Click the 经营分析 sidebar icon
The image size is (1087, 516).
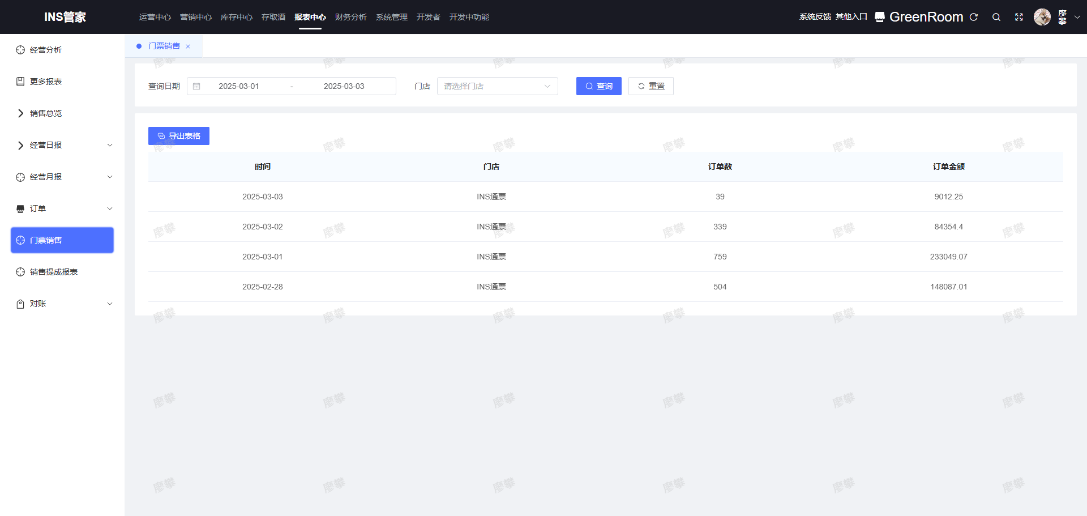20,50
